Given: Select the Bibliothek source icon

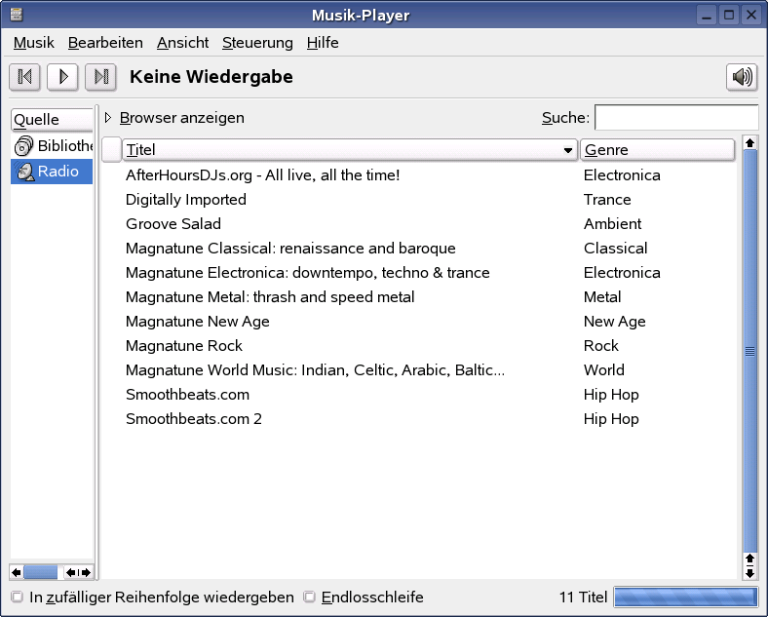Looking at the screenshot, I should (23, 146).
